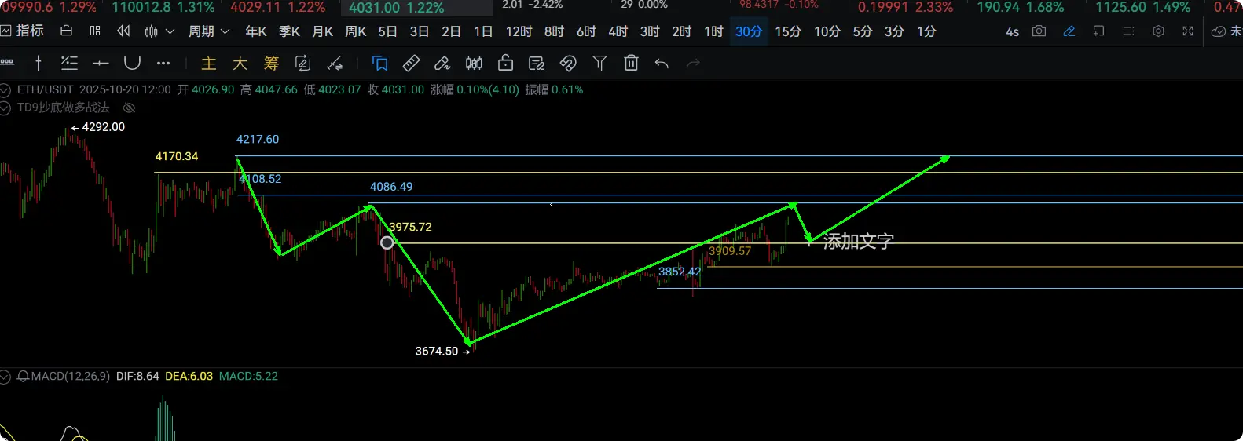
Task: Switch to the 季K timeframe
Action: 290,31
